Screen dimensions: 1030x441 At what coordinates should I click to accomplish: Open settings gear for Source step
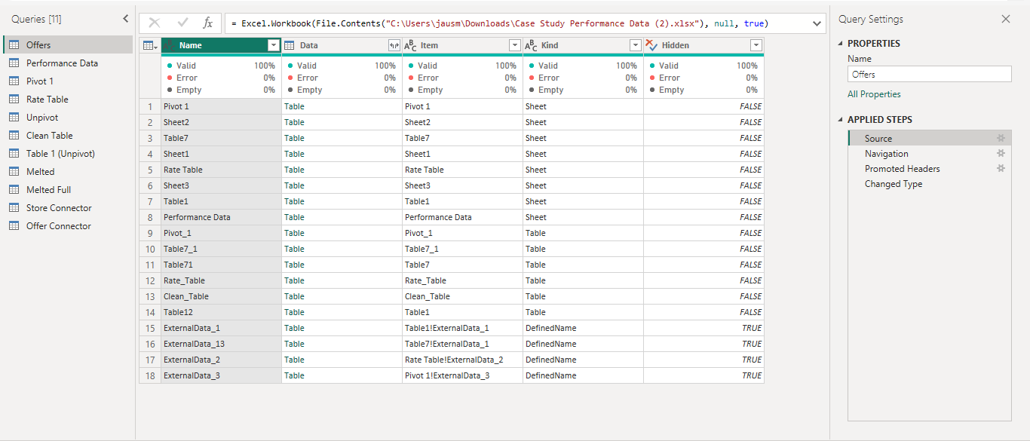point(1001,139)
